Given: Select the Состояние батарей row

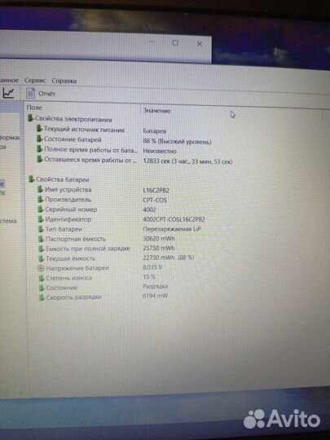Looking at the screenshot, I should (134, 140).
